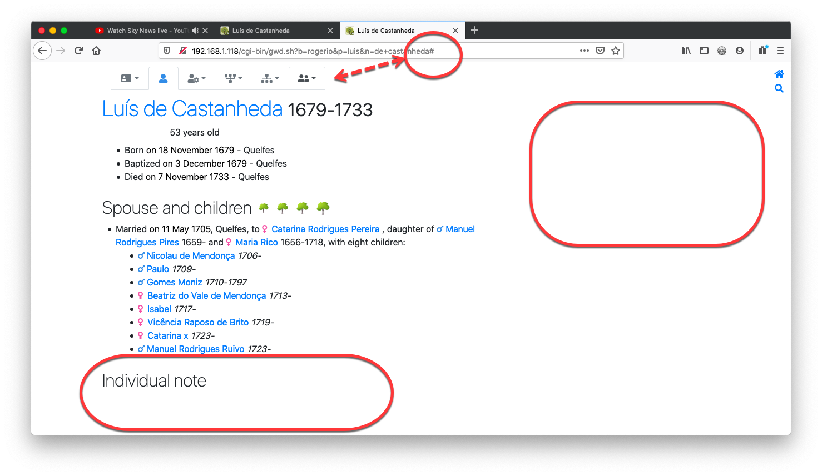The width and height of the screenshot is (822, 476).
Task: Open the Gomes Moniz child link
Action: point(174,282)
